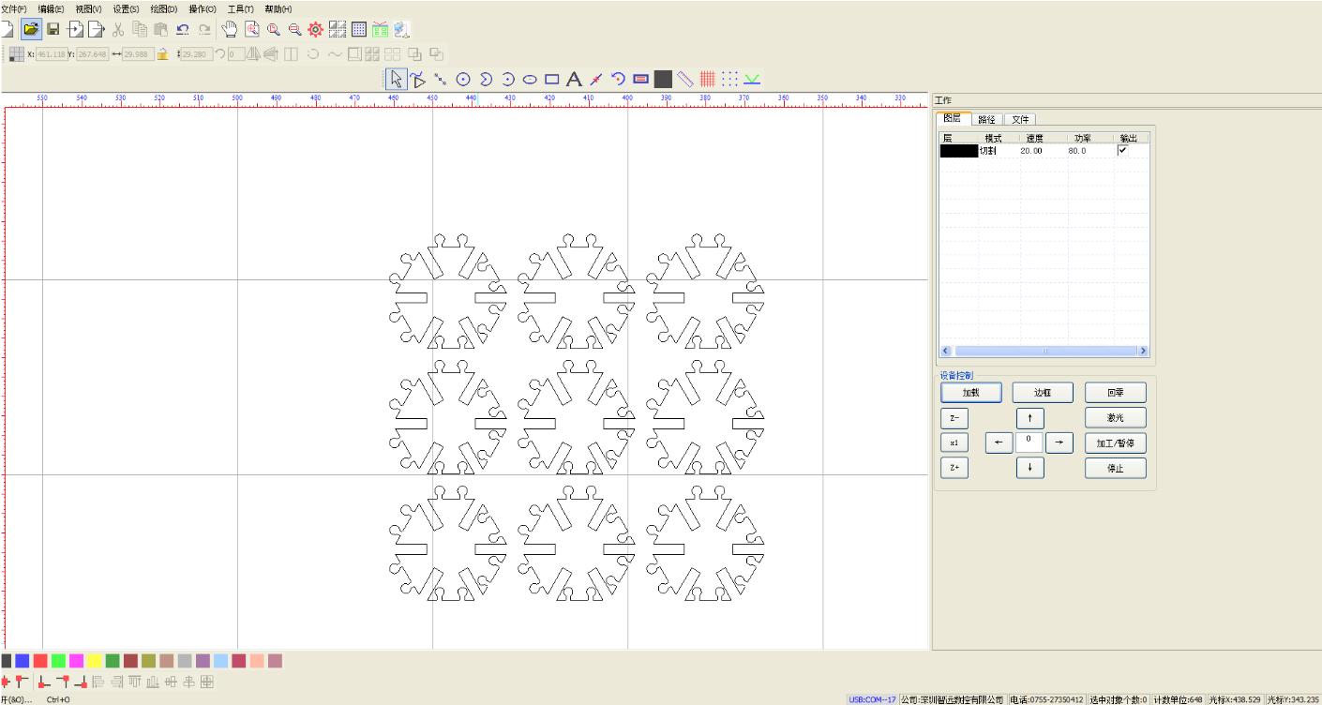Click the Save floppy disk icon
Viewport: 1322px width, 705px height.
click(x=53, y=29)
